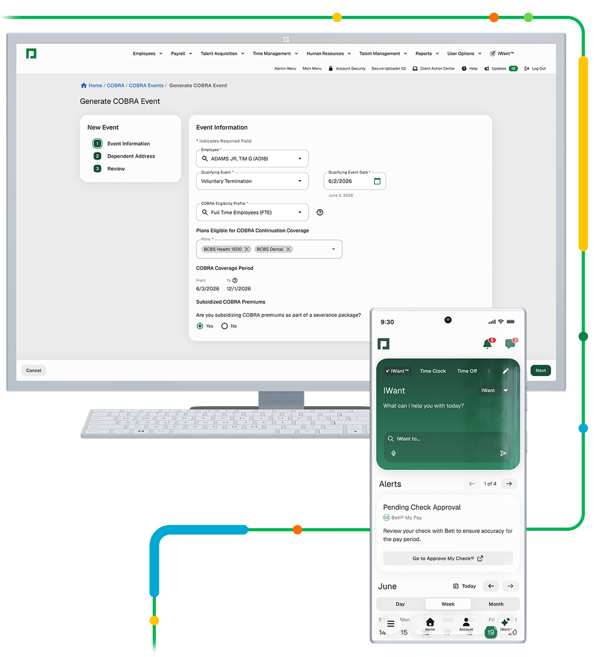596x657 pixels.
Task: Select the IWant™ tab on phone
Action: (x=397, y=371)
